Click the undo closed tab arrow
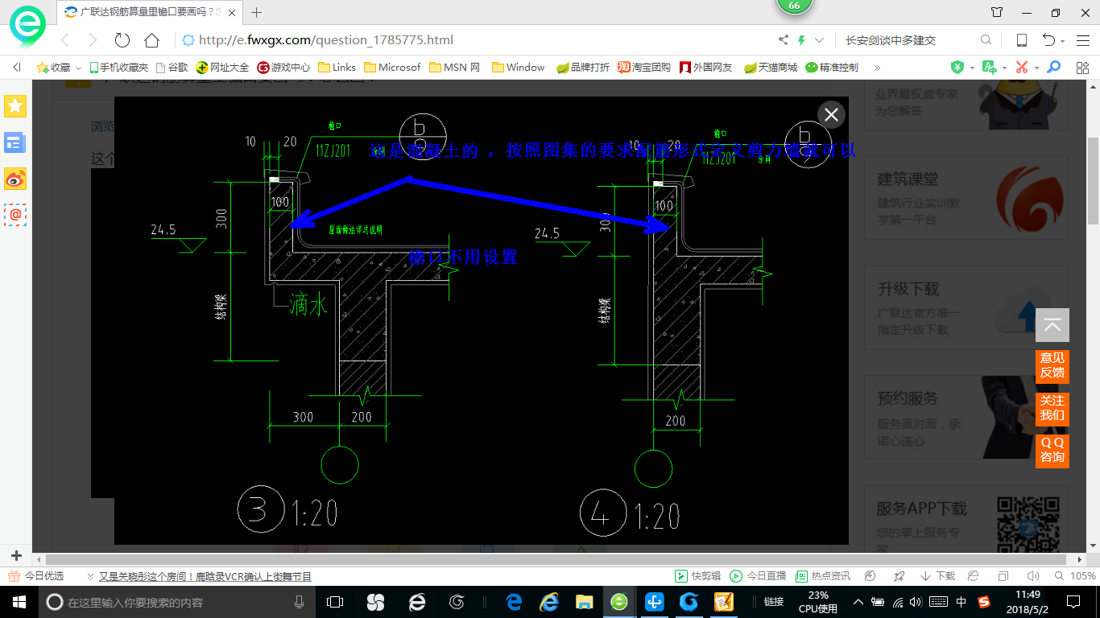This screenshot has height=618, width=1100. [x=1048, y=40]
